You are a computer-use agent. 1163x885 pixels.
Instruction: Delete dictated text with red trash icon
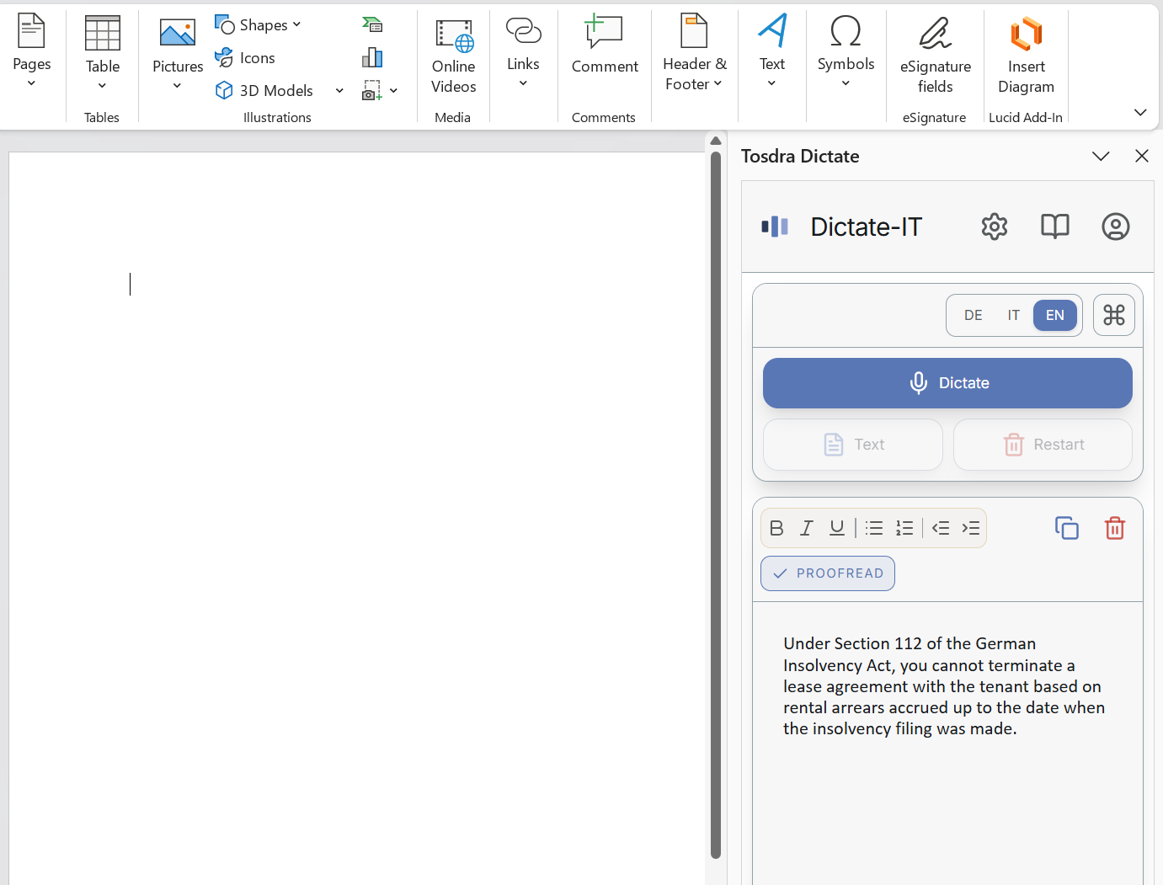[x=1115, y=528]
